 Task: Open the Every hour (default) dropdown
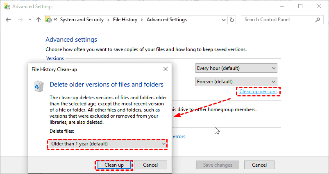236,68
